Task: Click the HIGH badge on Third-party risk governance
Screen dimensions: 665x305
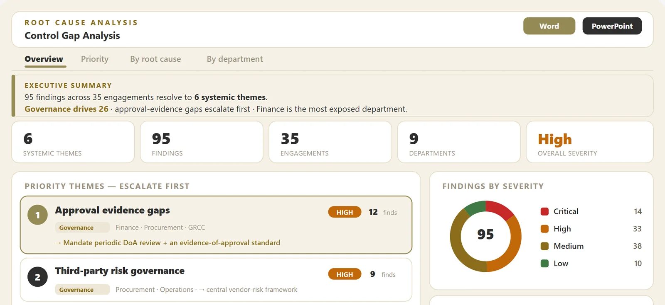Action: tap(345, 274)
